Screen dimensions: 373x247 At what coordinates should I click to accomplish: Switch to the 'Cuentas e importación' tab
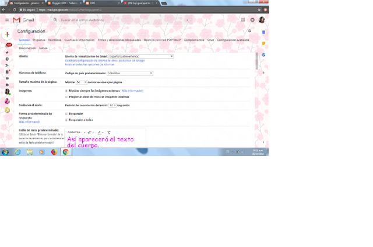click(79, 40)
